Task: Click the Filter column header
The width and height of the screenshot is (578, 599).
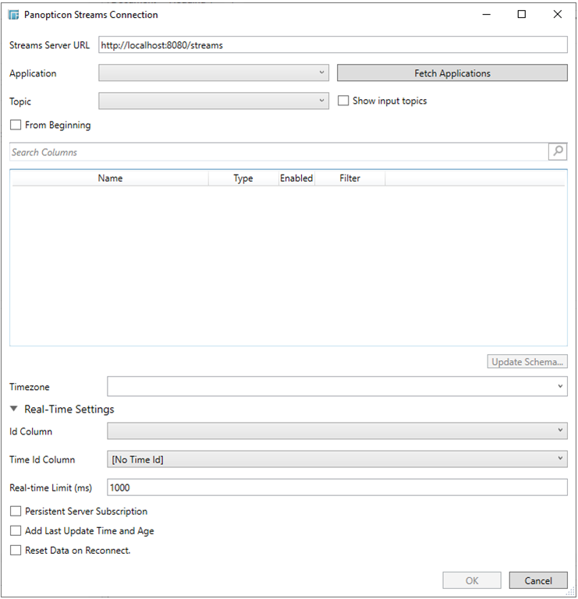Action: pos(349,178)
